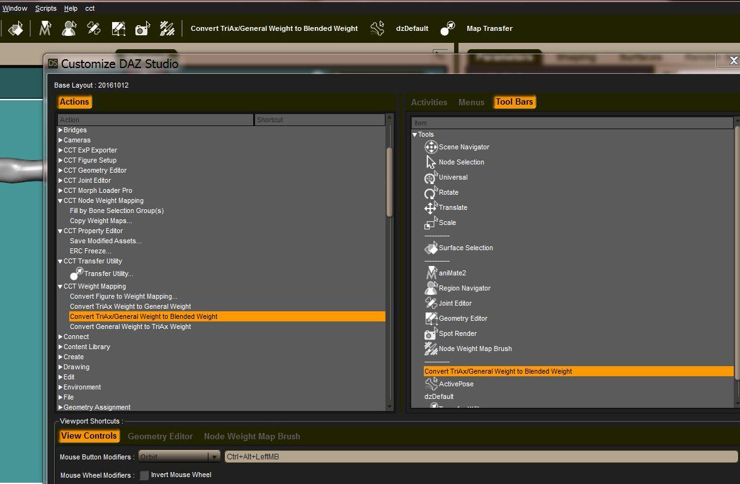Expand the CCT ExP Exporter group
The image size is (740, 484).
pyautogui.click(x=60, y=150)
